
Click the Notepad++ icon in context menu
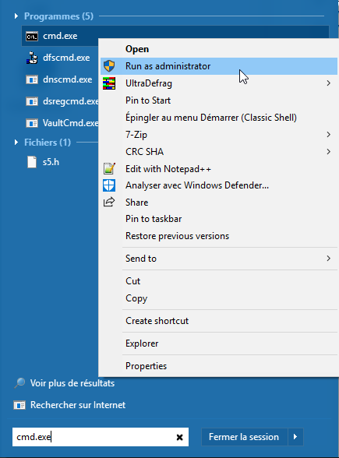tap(109, 168)
